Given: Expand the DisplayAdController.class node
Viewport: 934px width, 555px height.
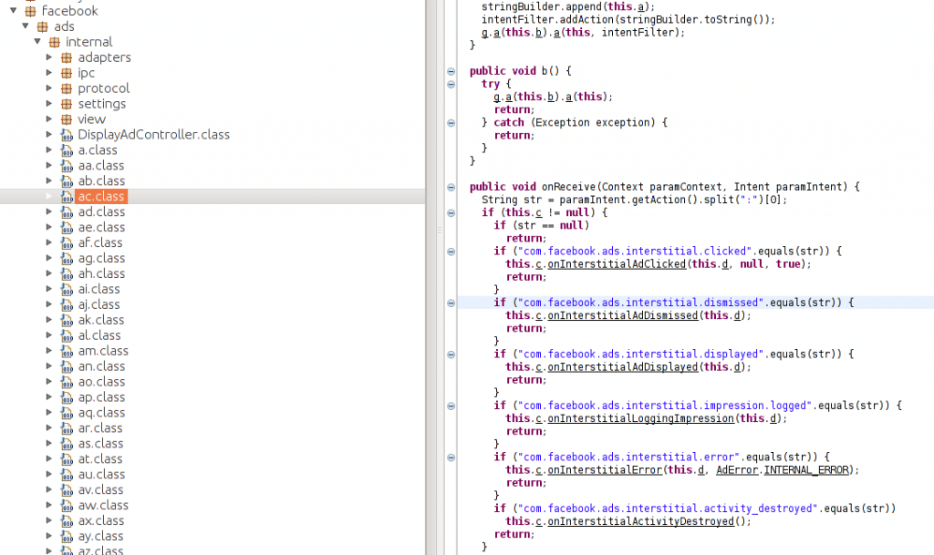Looking at the screenshot, I should point(49,135).
